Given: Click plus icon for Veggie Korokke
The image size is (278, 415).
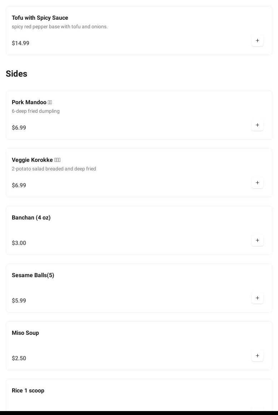Looking at the screenshot, I should [257, 183].
